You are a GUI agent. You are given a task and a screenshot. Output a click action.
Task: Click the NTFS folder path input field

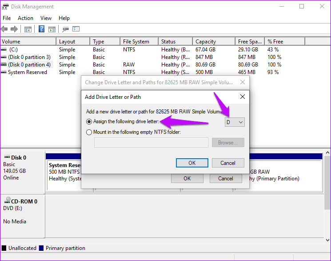151,143
